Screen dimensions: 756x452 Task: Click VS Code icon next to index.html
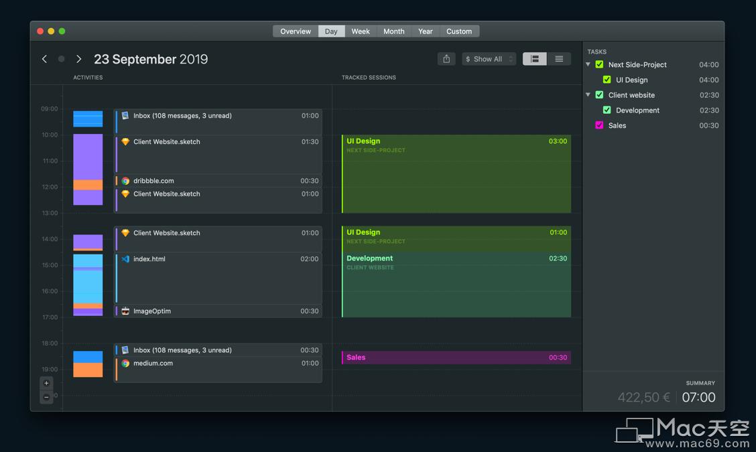click(x=125, y=258)
